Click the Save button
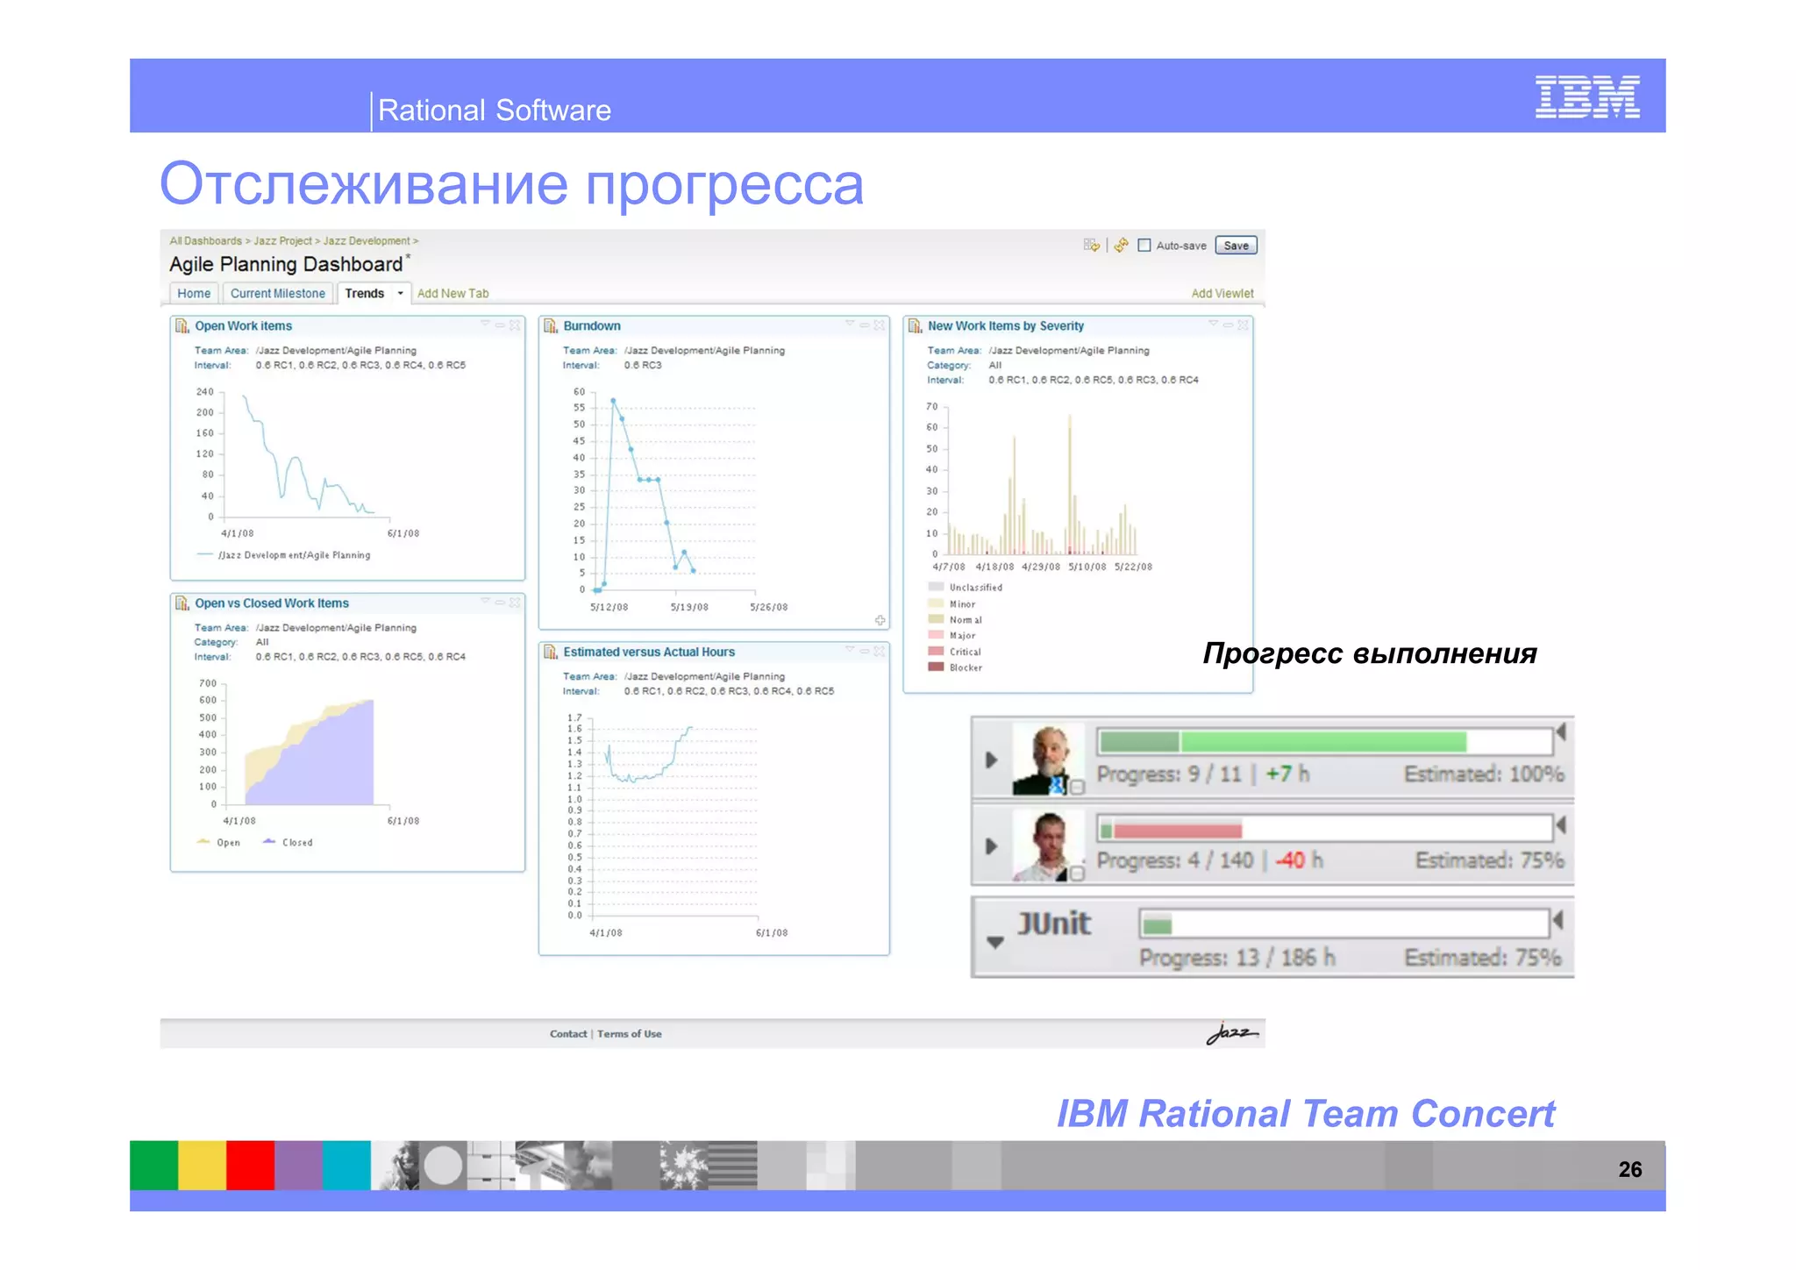 point(1236,246)
